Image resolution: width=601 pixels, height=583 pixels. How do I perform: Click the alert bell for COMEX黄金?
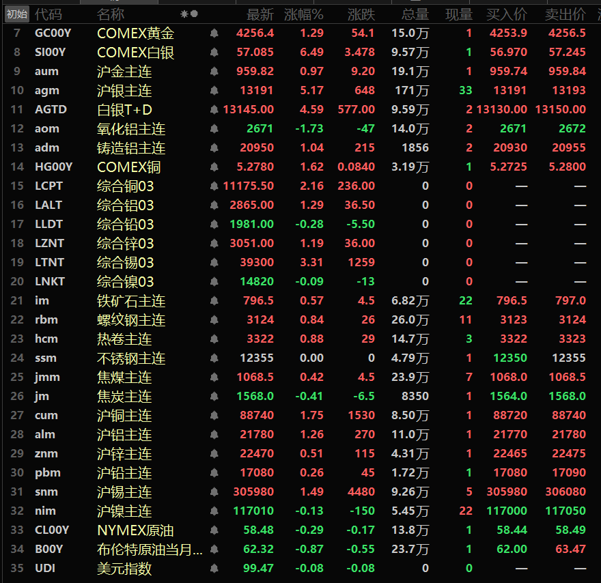coord(214,33)
